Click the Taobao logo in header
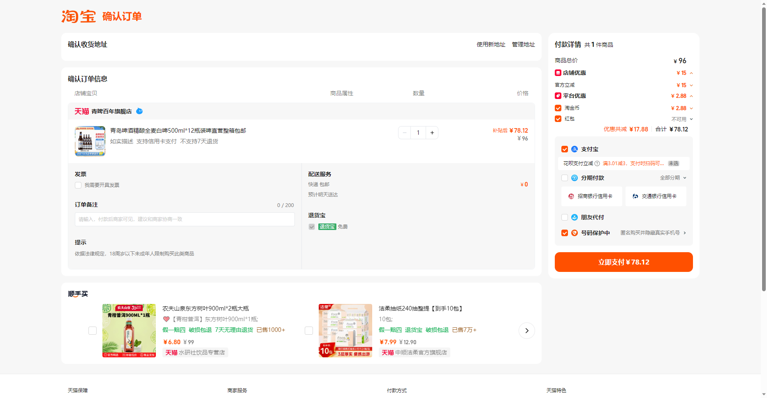 [x=79, y=16]
